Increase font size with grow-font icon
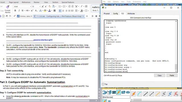The height and width of the screenshot is (102, 182). click(43, 7)
